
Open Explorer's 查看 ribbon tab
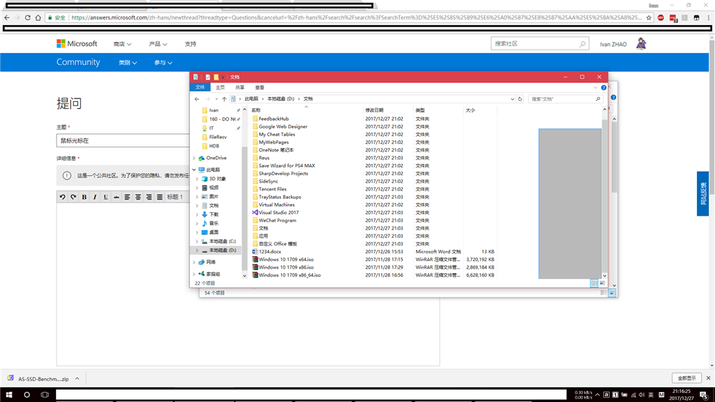(x=260, y=87)
